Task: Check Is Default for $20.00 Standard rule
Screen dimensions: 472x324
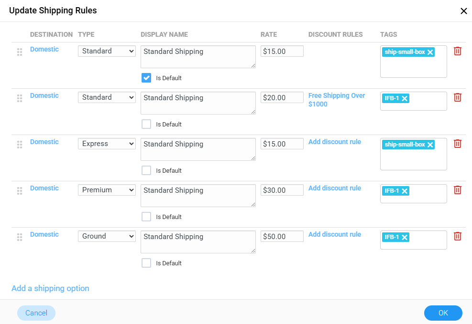Action: (x=146, y=124)
